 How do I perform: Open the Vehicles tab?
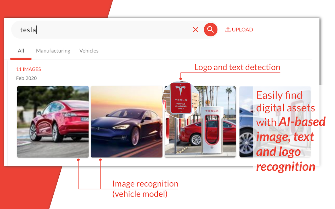pyautogui.click(x=89, y=51)
